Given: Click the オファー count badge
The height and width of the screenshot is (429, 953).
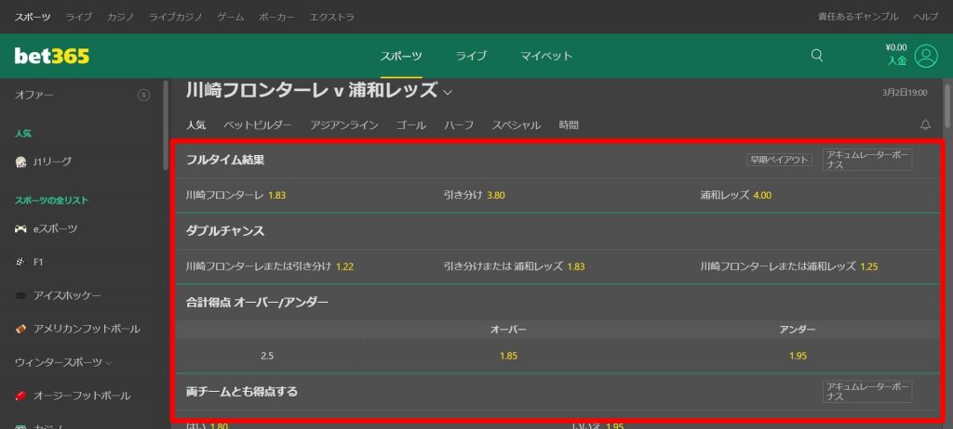Looking at the screenshot, I should coord(143,95).
